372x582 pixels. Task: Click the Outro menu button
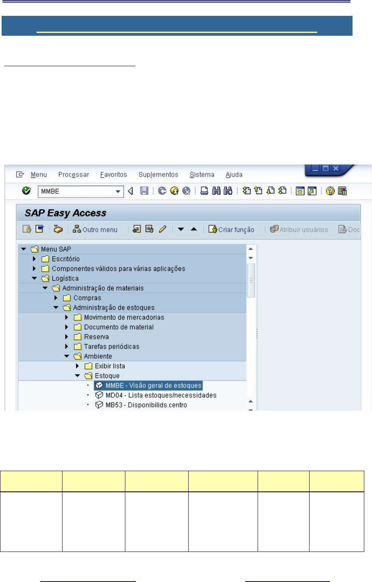(95, 229)
